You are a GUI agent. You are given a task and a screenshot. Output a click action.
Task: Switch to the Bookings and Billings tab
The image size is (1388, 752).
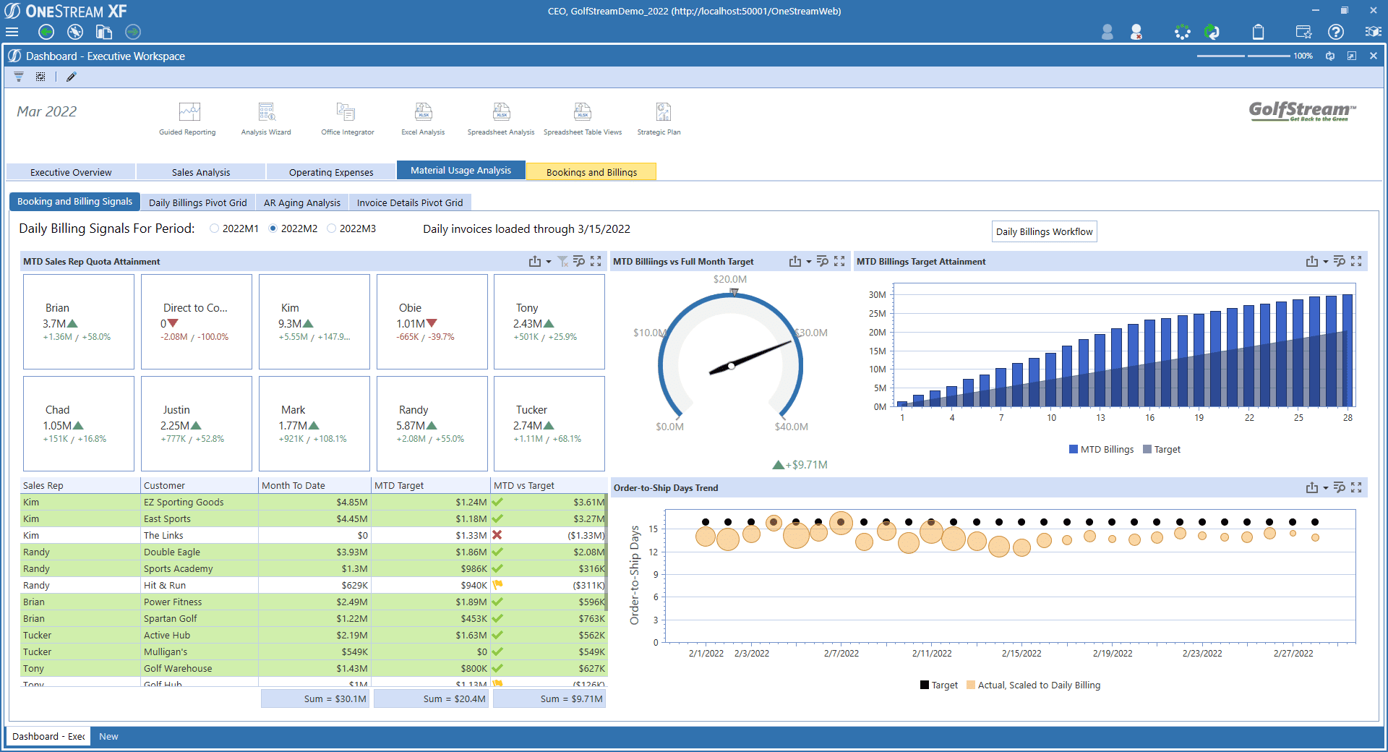[591, 171]
